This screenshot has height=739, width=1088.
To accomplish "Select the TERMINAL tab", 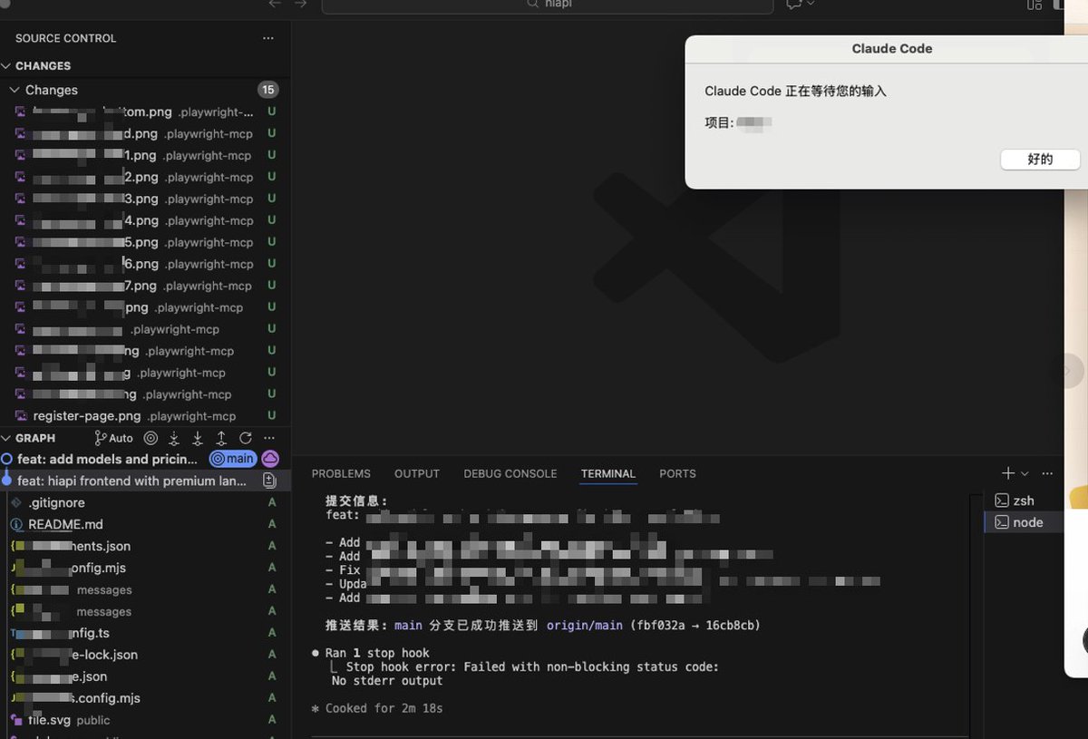I will click(x=608, y=473).
